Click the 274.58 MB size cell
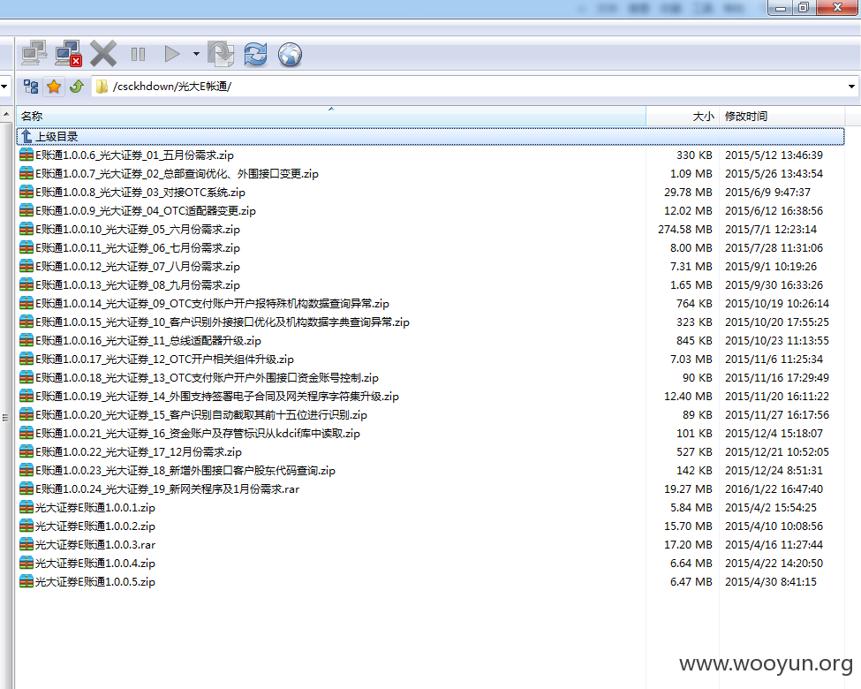 click(x=685, y=229)
